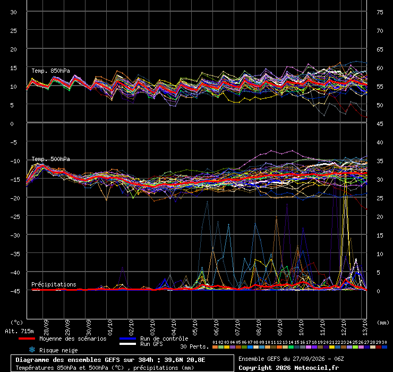
Task: Select the pink perturbation 17 swatch
Action: click(309, 347)
